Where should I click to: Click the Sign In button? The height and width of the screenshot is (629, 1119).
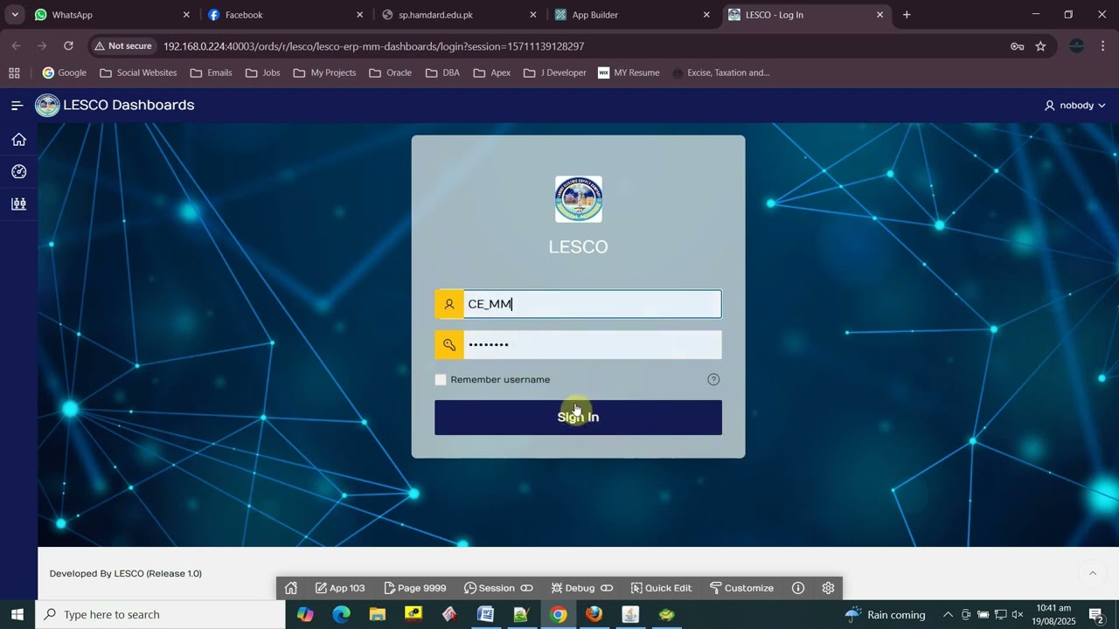[578, 418]
